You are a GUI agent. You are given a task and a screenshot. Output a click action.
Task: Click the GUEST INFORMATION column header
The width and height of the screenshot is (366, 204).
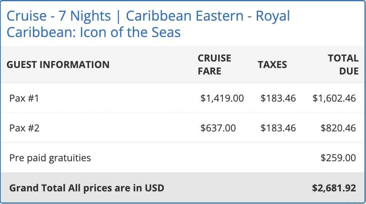[x=58, y=64]
